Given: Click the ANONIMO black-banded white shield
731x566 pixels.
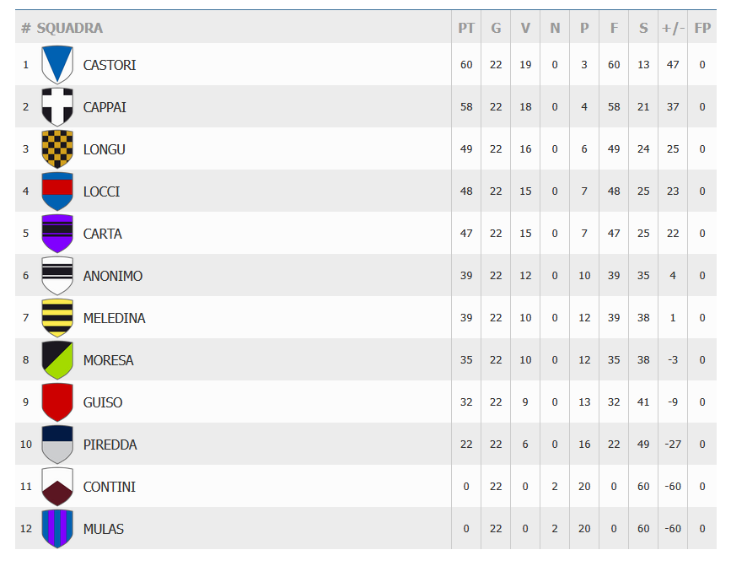Looking at the screenshot, I should [57, 276].
